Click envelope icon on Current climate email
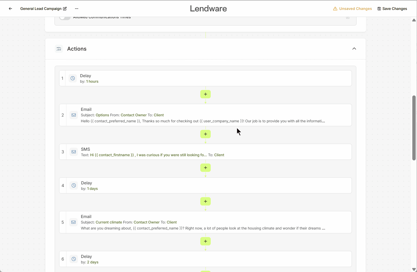This screenshot has height=272, width=417. (74, 222)
